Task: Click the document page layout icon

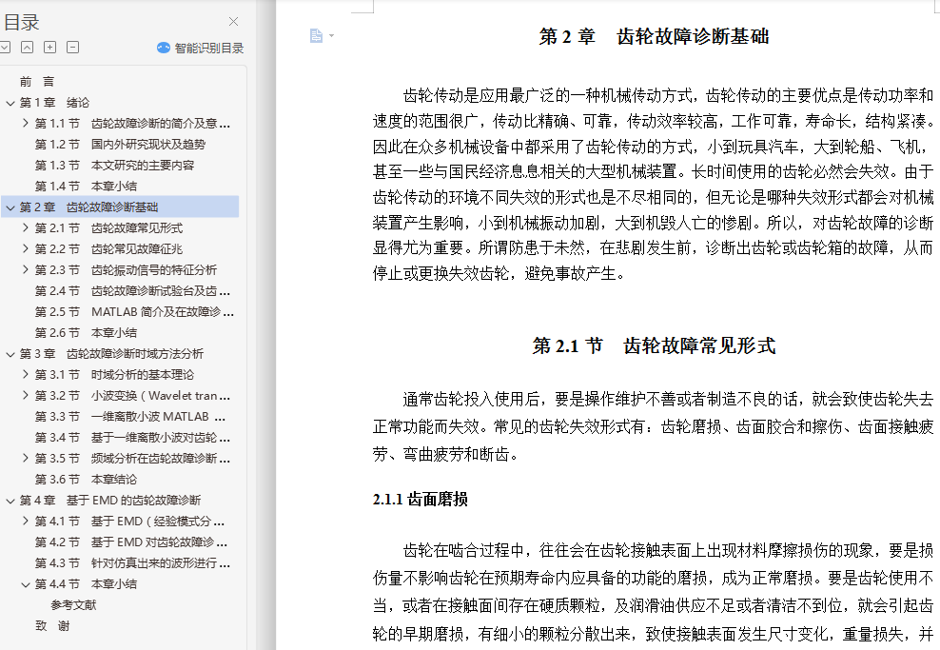Action: [x=316, y=36]
